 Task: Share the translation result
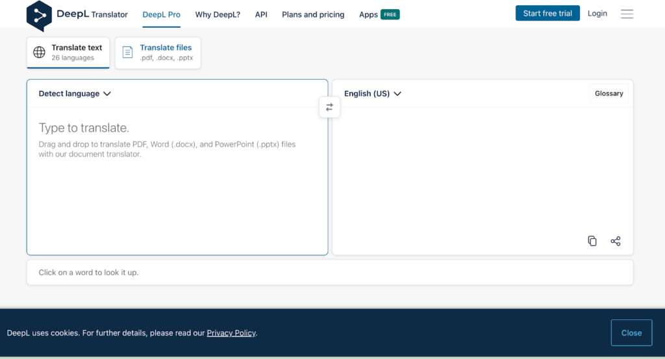616,241
